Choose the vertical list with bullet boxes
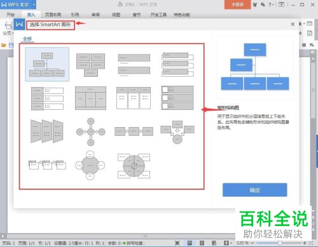 point(47,98)
